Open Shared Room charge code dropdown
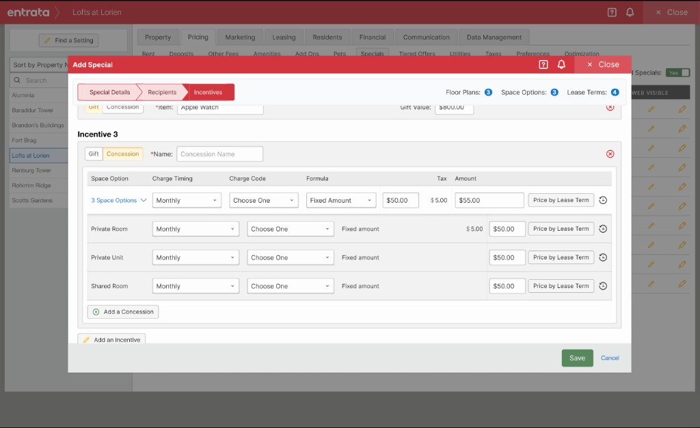 [290, 286]
